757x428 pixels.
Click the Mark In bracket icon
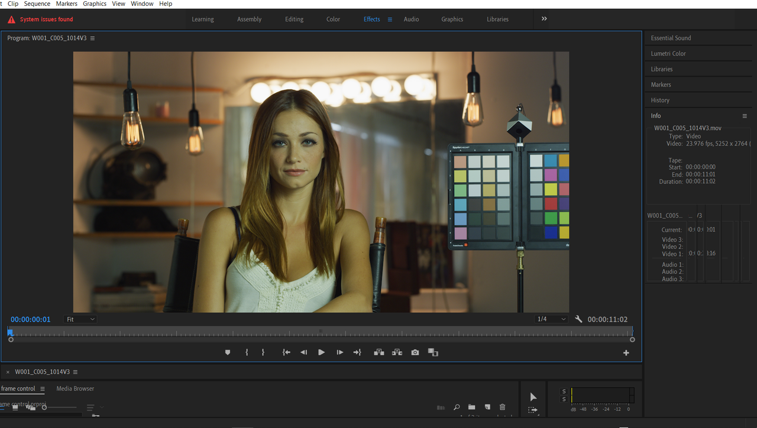(247, 352)
